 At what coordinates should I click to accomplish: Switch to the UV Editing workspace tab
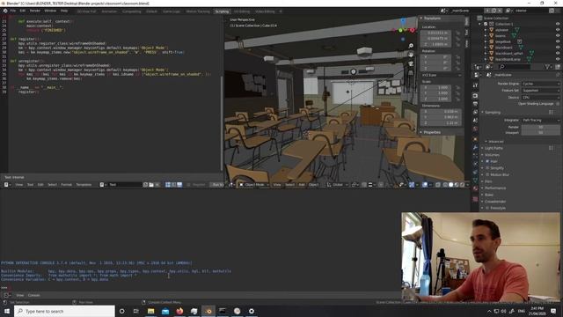[242, 11]
